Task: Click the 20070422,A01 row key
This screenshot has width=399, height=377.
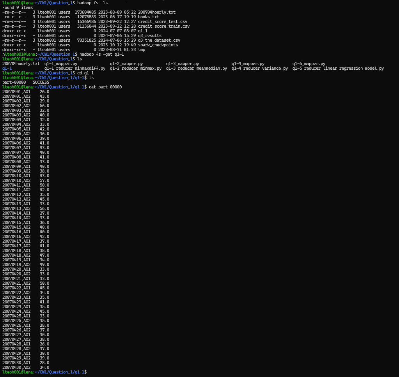Action: click(16, 288)
